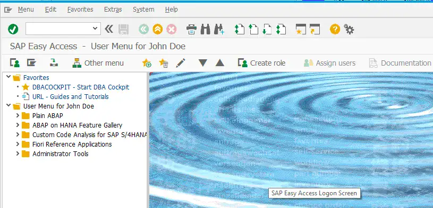Click the Create role button

pos(261,63)
